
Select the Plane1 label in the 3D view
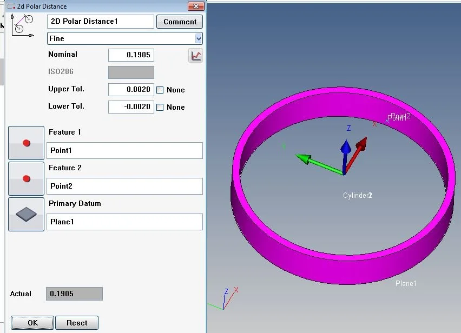(x=406, y=283)
